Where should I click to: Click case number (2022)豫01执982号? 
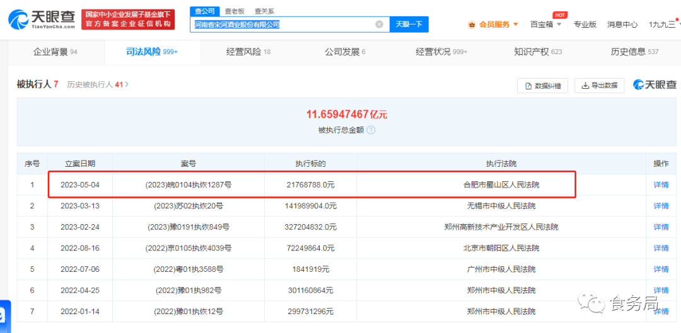pos(188,290)
